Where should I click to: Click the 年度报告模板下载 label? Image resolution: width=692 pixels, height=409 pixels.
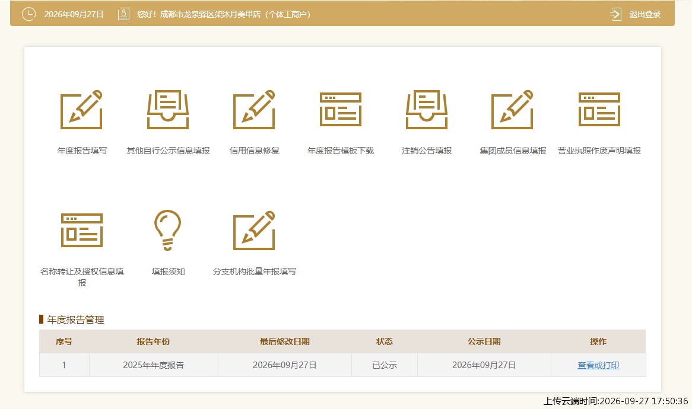point(340,151)
